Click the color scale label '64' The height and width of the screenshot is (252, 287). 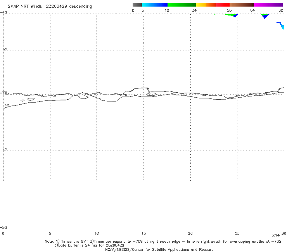[252, 10]
